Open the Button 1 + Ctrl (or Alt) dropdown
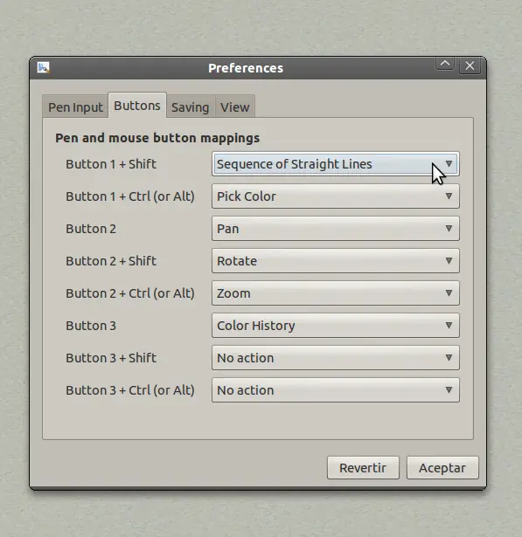Image resolution: width=522 pixels, height=537 pixels. click(x=336, y=196)
